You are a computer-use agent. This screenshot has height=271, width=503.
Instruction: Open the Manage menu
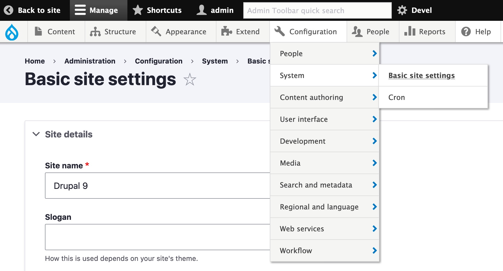click(99, 10)
